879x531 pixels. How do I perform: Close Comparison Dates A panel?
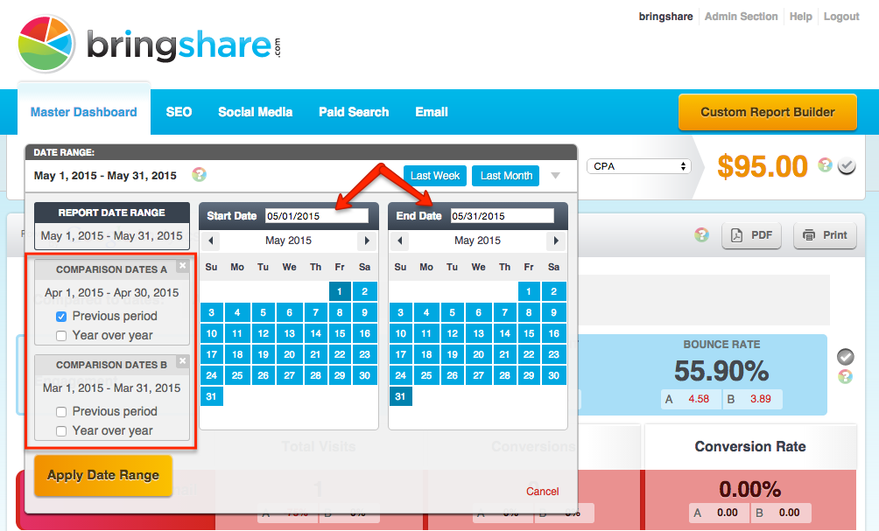click(182, 266)
